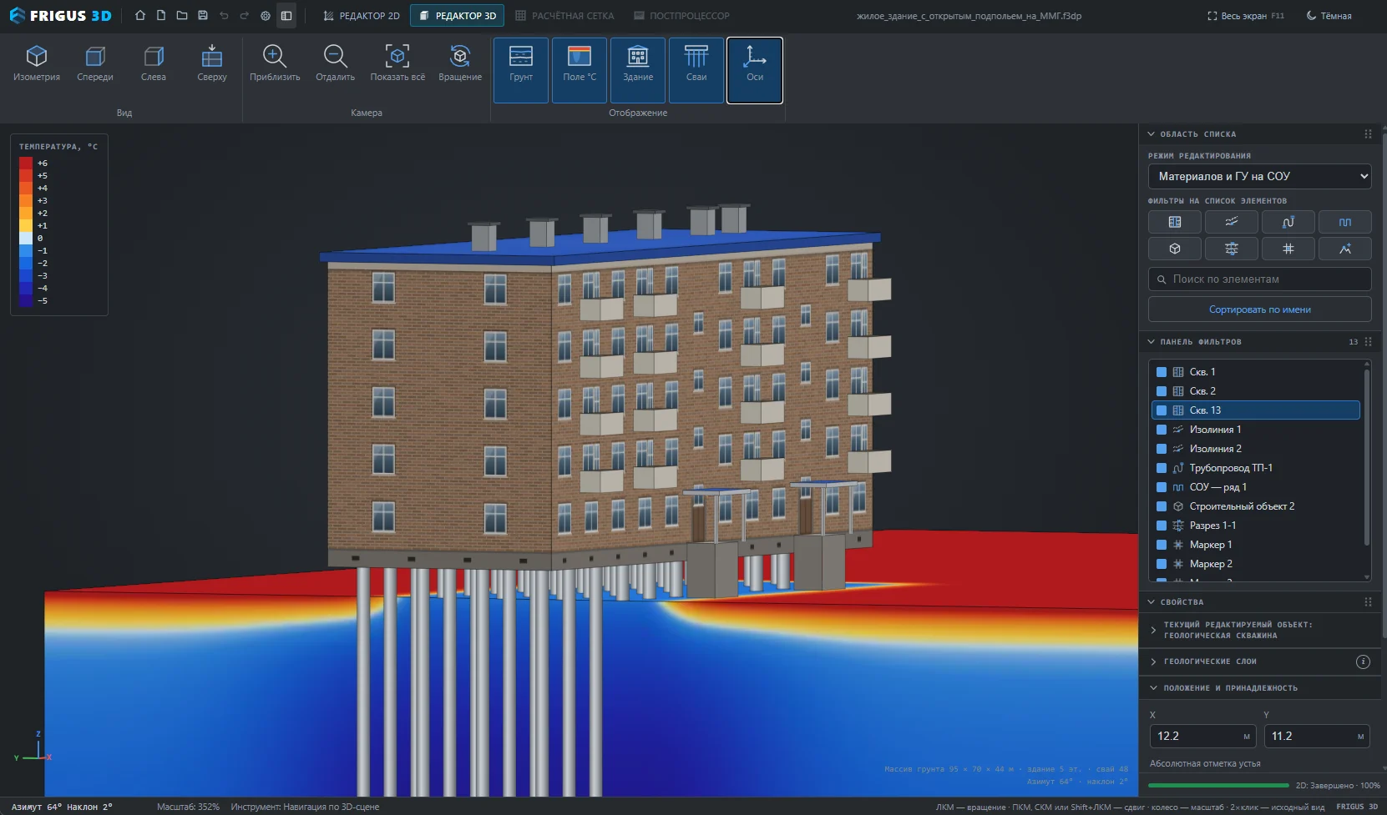Toggle the Тёмная theme switch
The height and width of the screenshot is (815, 1387).
point(1329,16)
